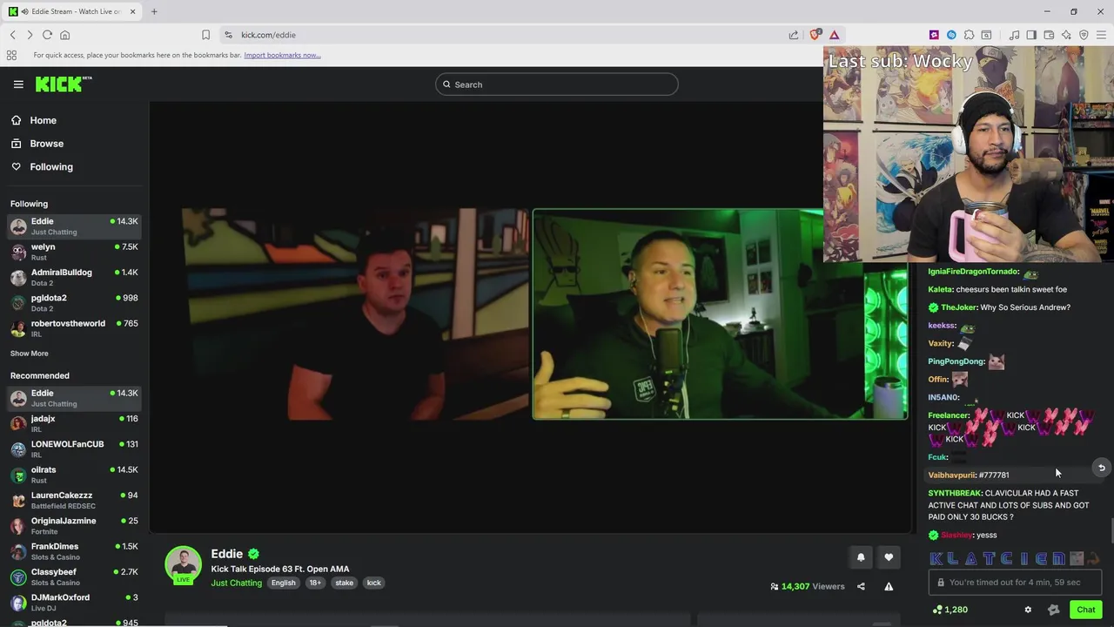Screen dimensions: 1114x627
Task: Open Brave Rewards triangle icon
Action: point(834,35)
